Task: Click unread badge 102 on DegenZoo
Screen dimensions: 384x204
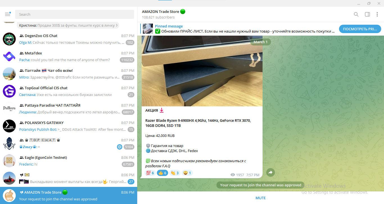Action: tap(130, 42)
